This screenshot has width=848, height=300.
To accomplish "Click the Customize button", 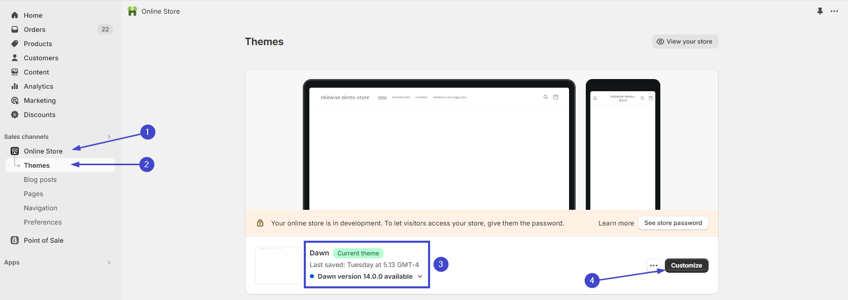I will (687, 266).
